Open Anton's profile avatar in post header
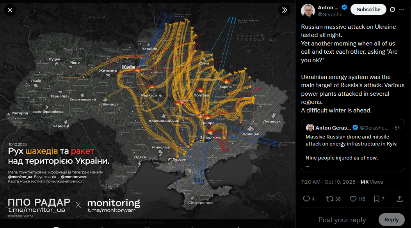Screen dimensions: 411x228 click(308, 11)
